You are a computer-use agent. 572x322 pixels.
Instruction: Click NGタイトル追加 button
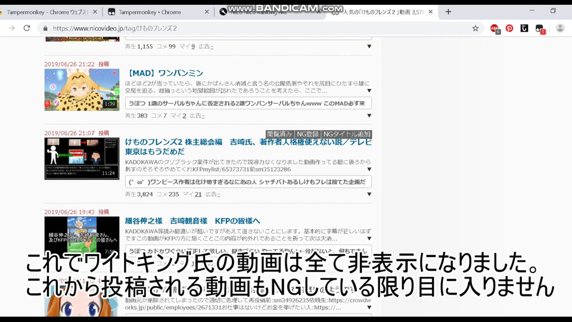coord(347,134)
